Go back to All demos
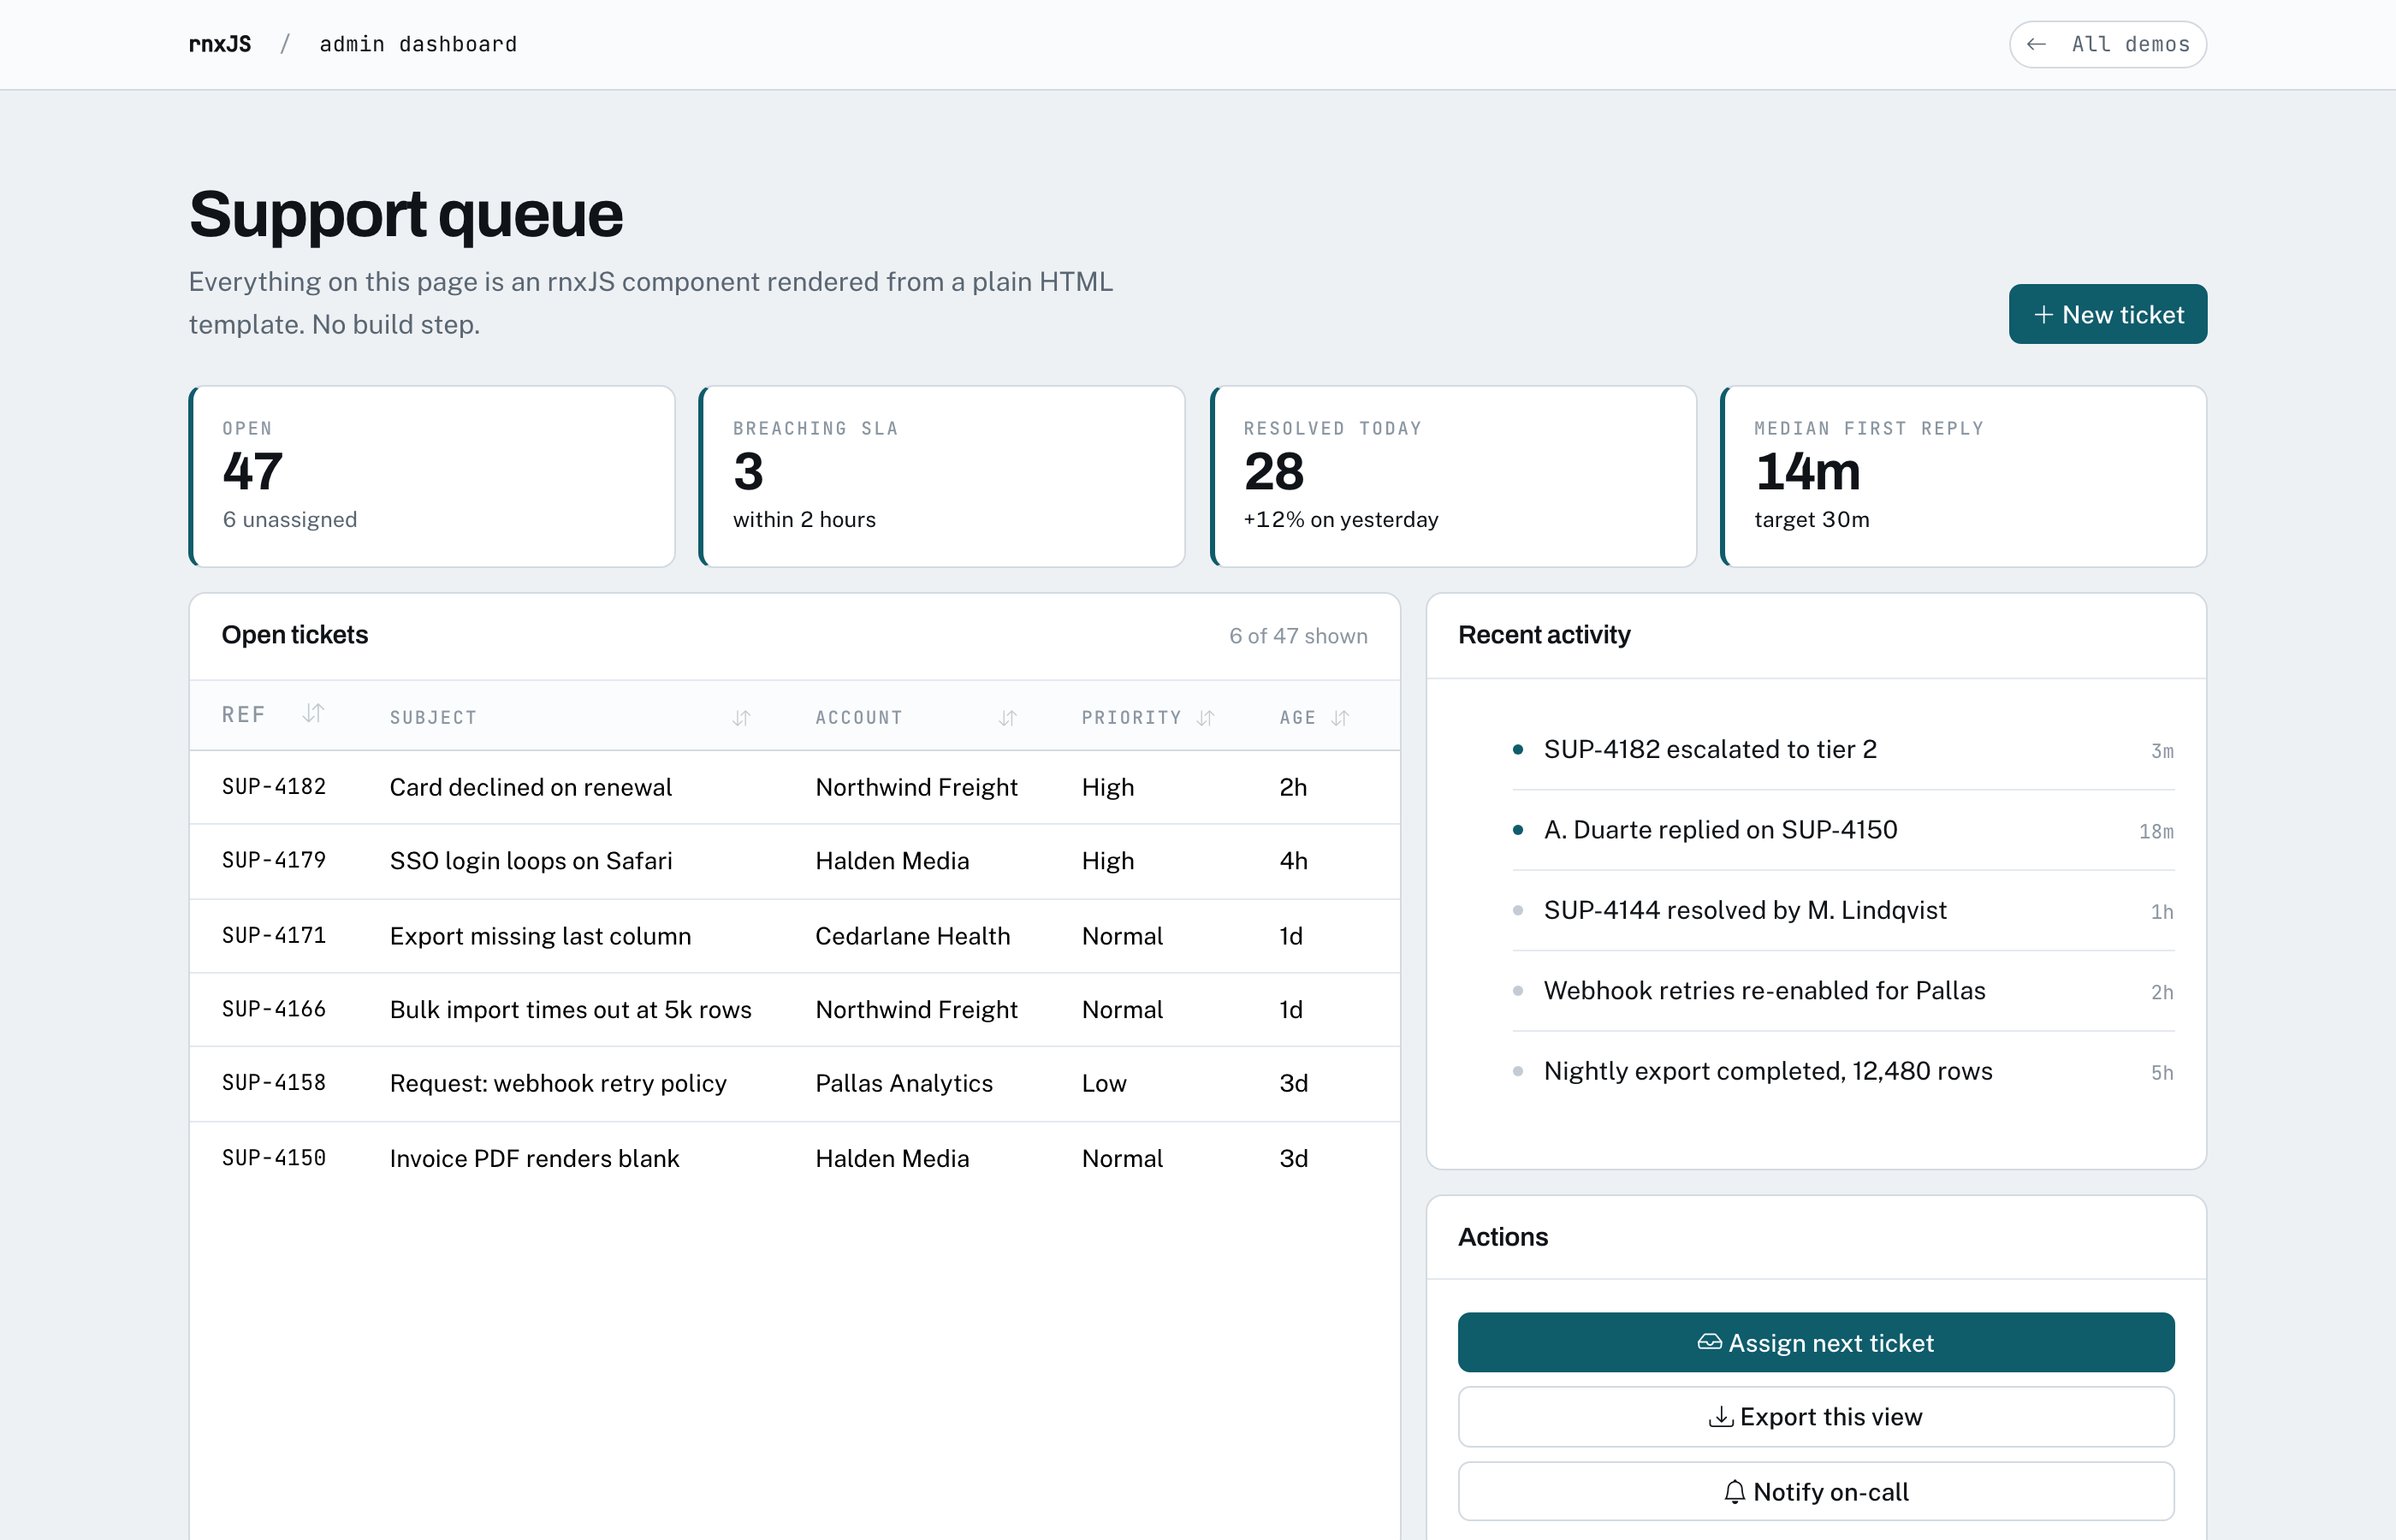Image resolution: width=2396 pixels, height=1540 pixels. click(x=2107, y=44)
